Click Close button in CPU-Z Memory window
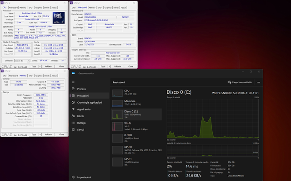The height and width of the screenshot is (181, 291). click(61, 134)
